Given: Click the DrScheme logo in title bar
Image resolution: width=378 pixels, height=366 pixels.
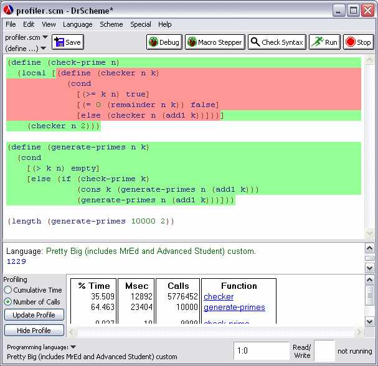Looking at the screenshot, I should pos(9,11).
